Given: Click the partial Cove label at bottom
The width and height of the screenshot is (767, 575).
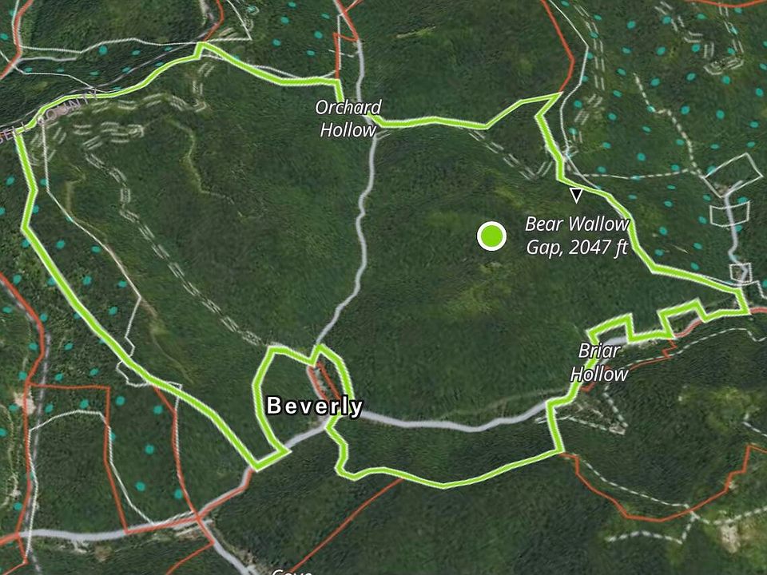Looking at the screenshot, I should click(x=292, y=572).
